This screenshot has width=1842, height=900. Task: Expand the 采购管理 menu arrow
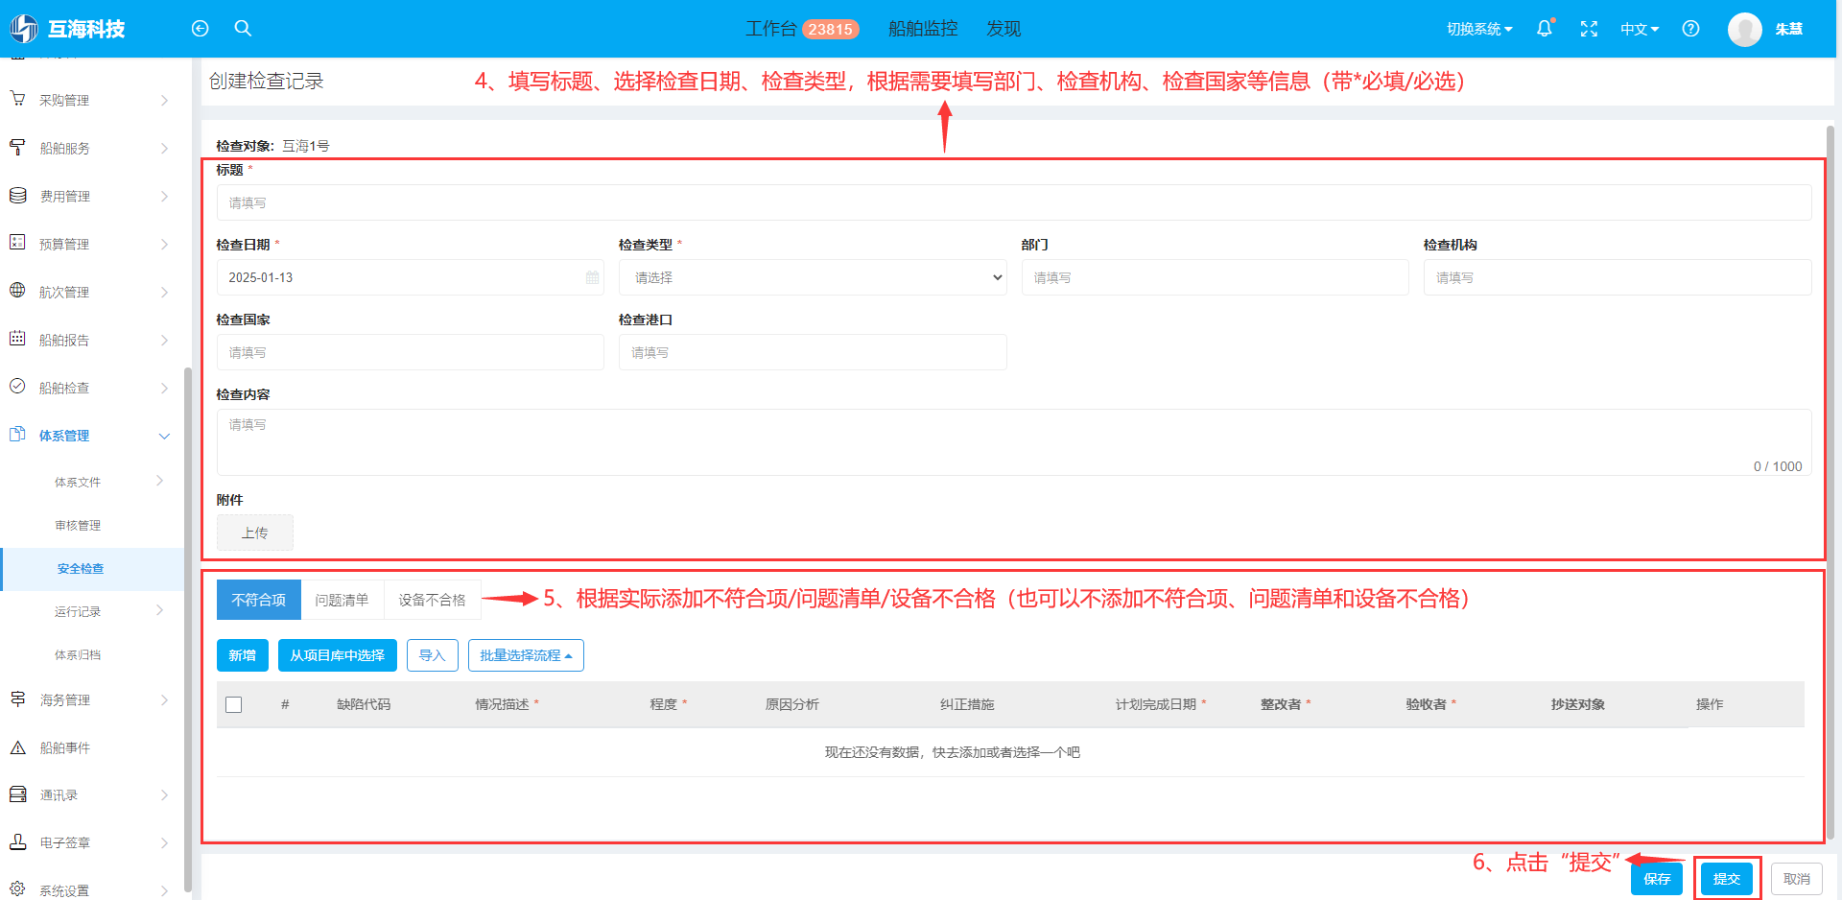pyautogui.click(x=164, y=100)
